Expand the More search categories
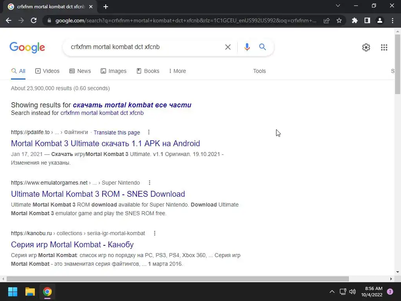This screenshot has height=301, width=401. point(177,71)
